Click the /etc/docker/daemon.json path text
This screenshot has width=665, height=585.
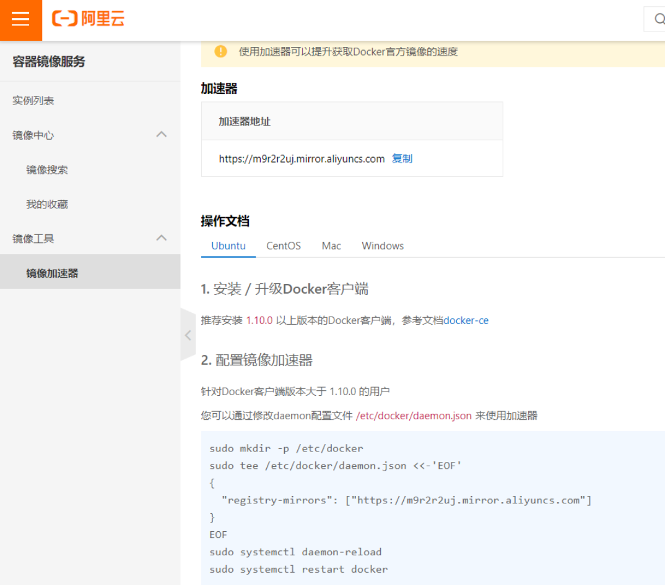pos(414,416)
